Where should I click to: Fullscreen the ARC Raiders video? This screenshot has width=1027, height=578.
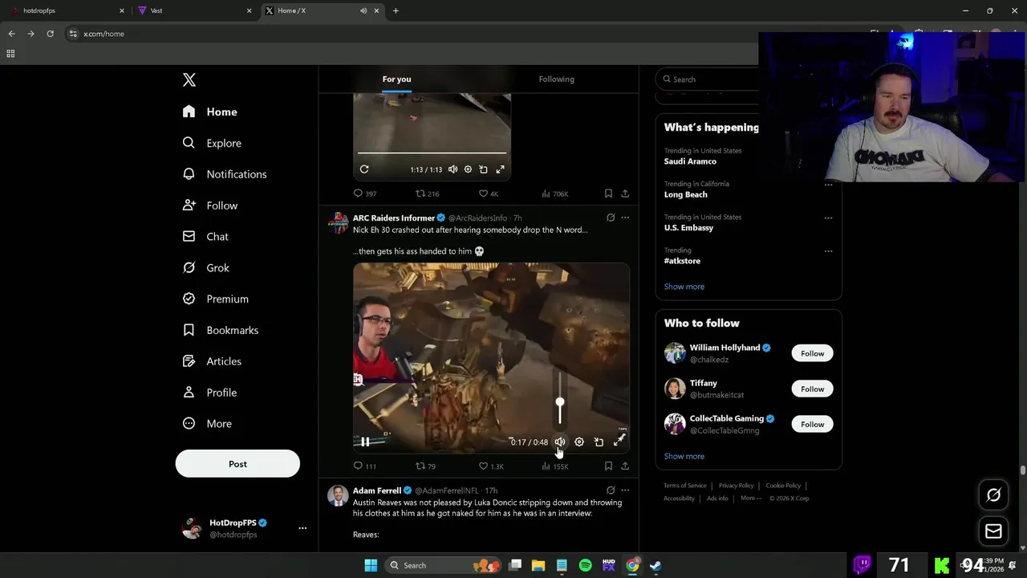coord(619,442)
